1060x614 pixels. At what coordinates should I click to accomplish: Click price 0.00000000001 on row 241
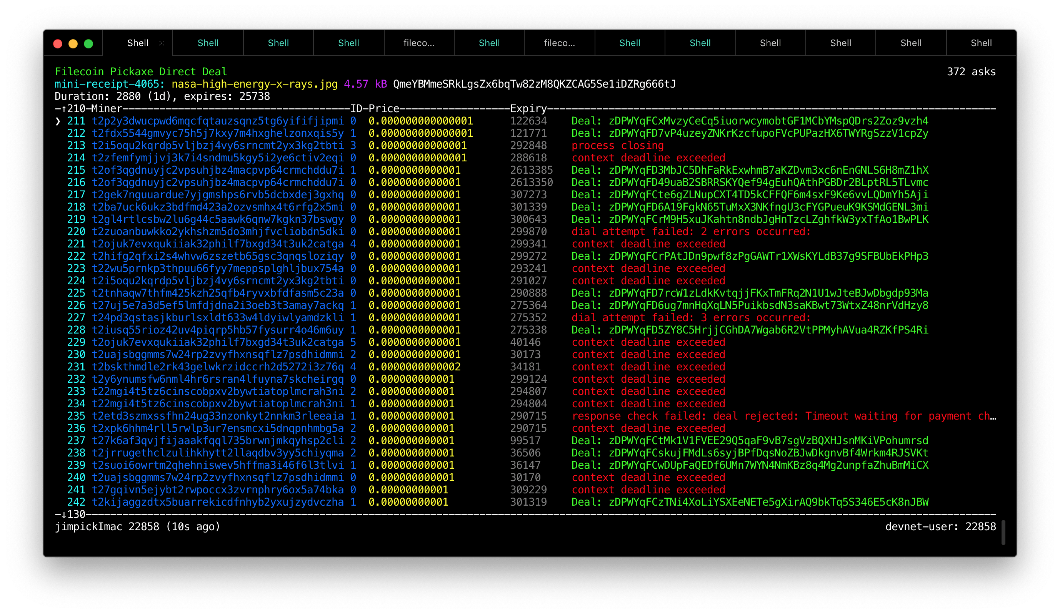[x=408, y=490]
